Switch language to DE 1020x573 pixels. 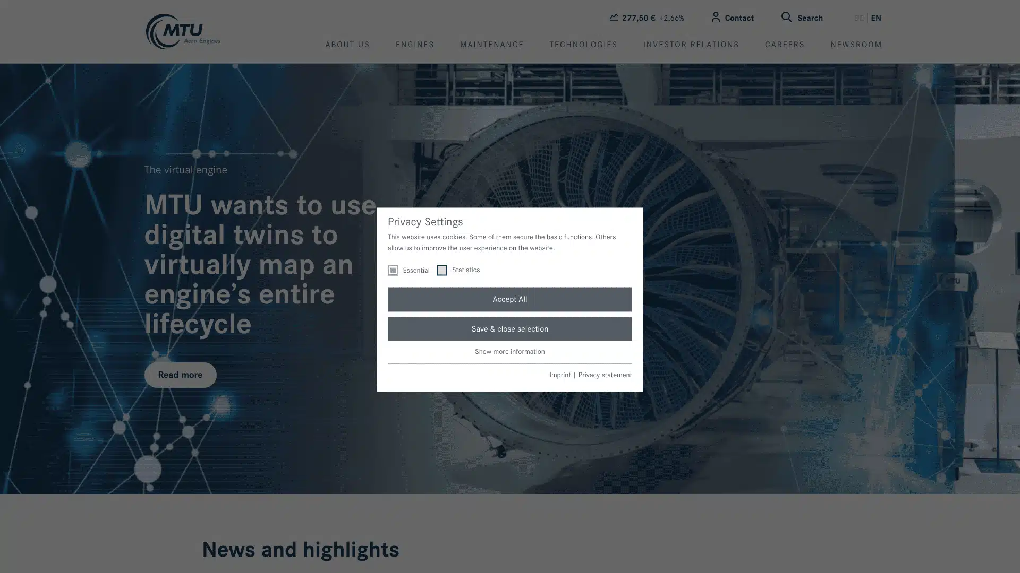[858, 18]
